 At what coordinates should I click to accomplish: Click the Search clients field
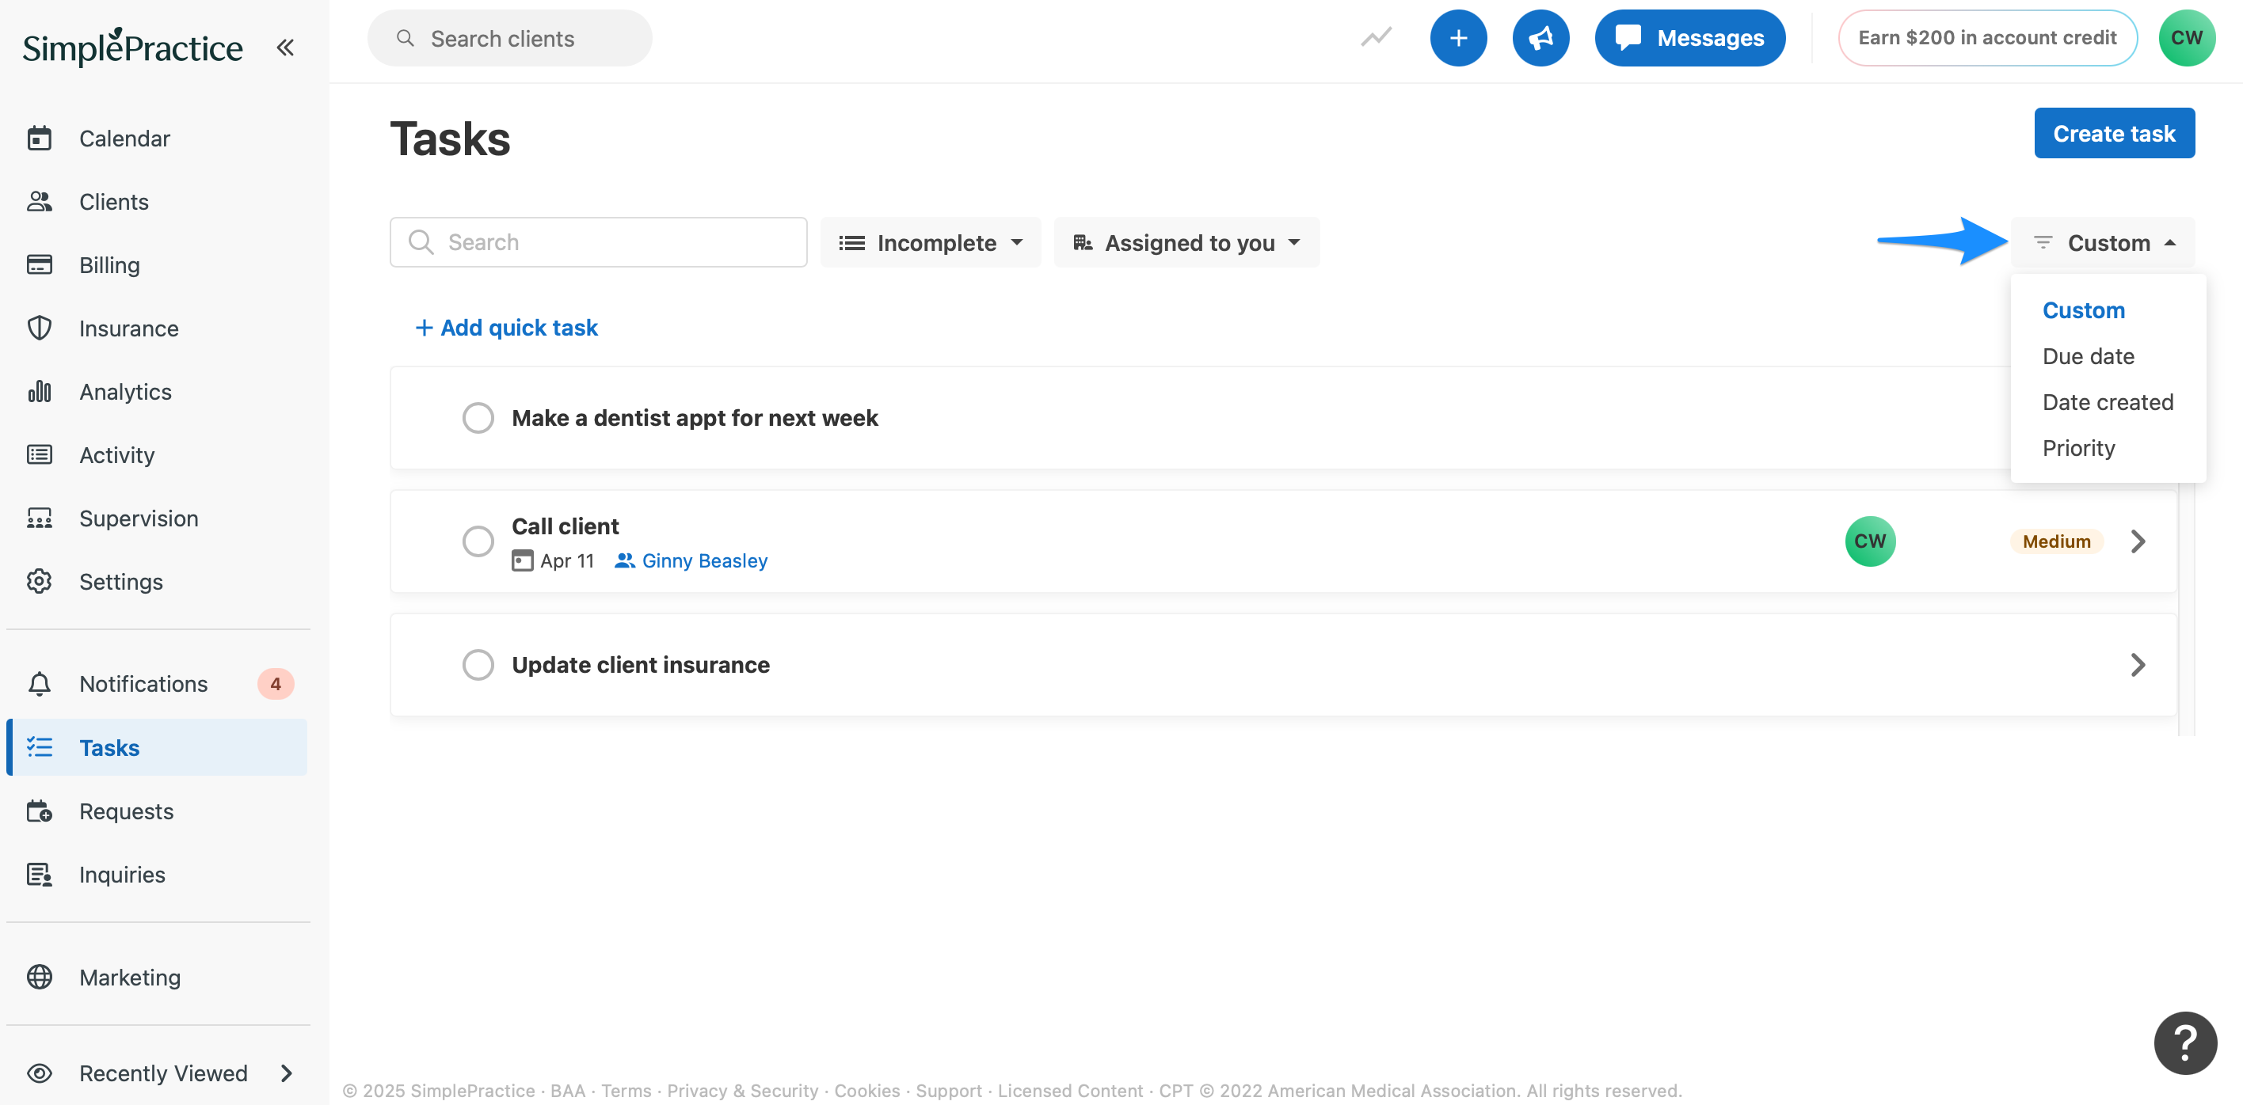[x=509, y=37]
